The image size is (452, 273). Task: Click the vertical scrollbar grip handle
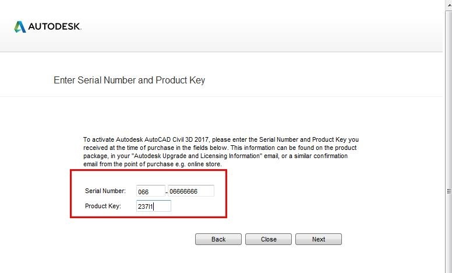pyautogui.click(x=449, y=191)
